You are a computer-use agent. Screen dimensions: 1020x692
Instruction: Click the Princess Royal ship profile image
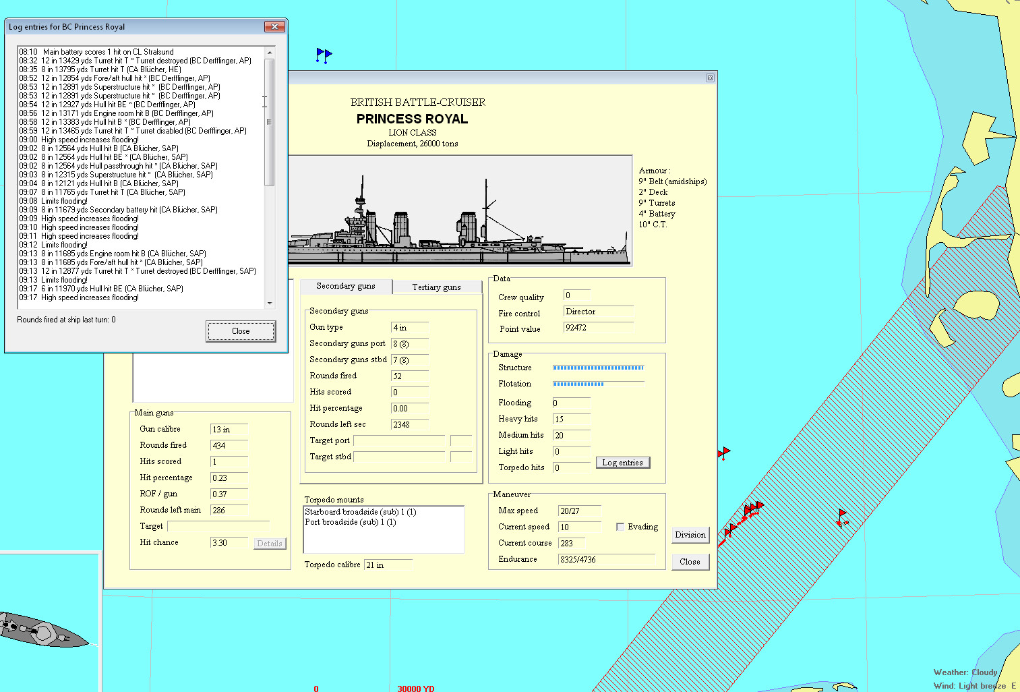(460, 211)
